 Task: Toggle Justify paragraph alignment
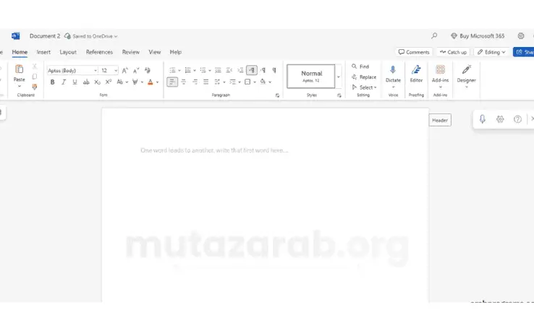point(206,82)
